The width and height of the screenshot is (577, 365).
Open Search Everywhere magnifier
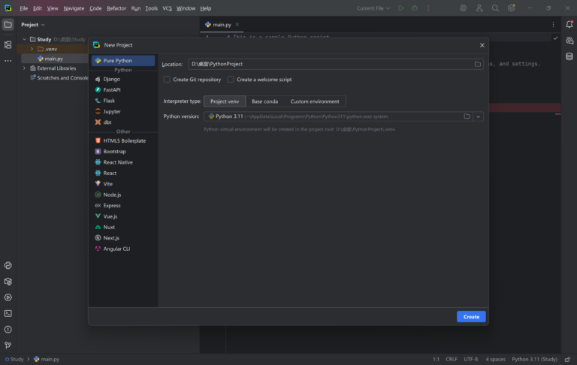click(x=495, y=8)
